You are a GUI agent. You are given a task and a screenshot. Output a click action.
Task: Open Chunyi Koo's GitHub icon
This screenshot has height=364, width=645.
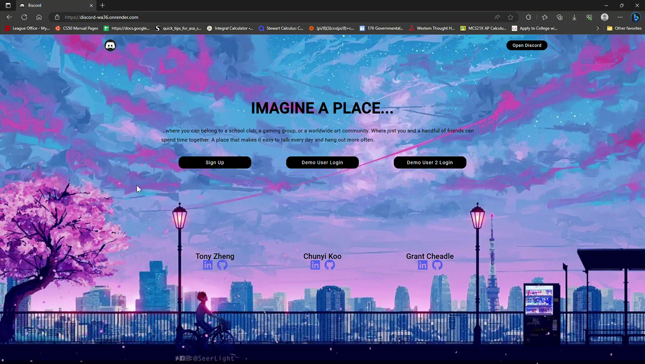coord(330,265)
